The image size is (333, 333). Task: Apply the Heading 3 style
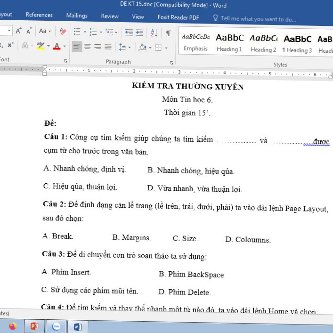point(297,44)
